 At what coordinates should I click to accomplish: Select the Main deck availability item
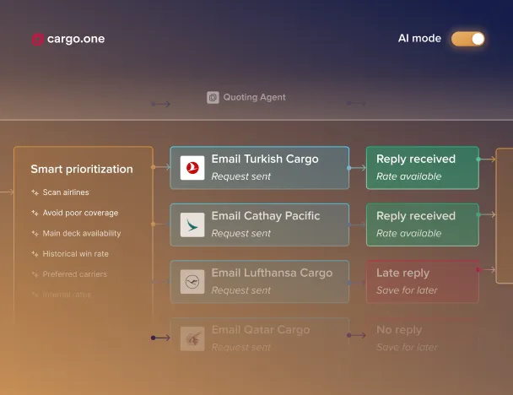point(82,233)
